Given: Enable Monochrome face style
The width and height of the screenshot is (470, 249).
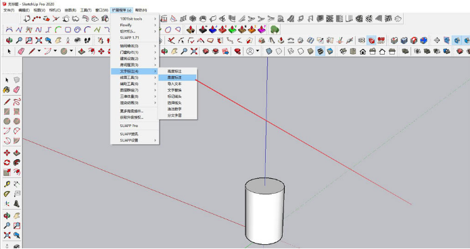Looking at the screenshot, I should (x=330, y=51).
